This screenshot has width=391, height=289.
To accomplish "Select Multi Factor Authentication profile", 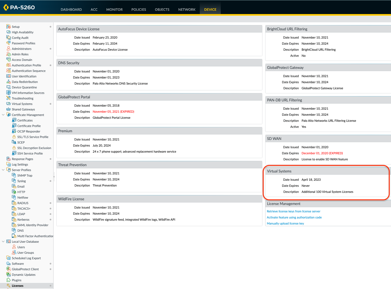I will click(x=35, y=236).
